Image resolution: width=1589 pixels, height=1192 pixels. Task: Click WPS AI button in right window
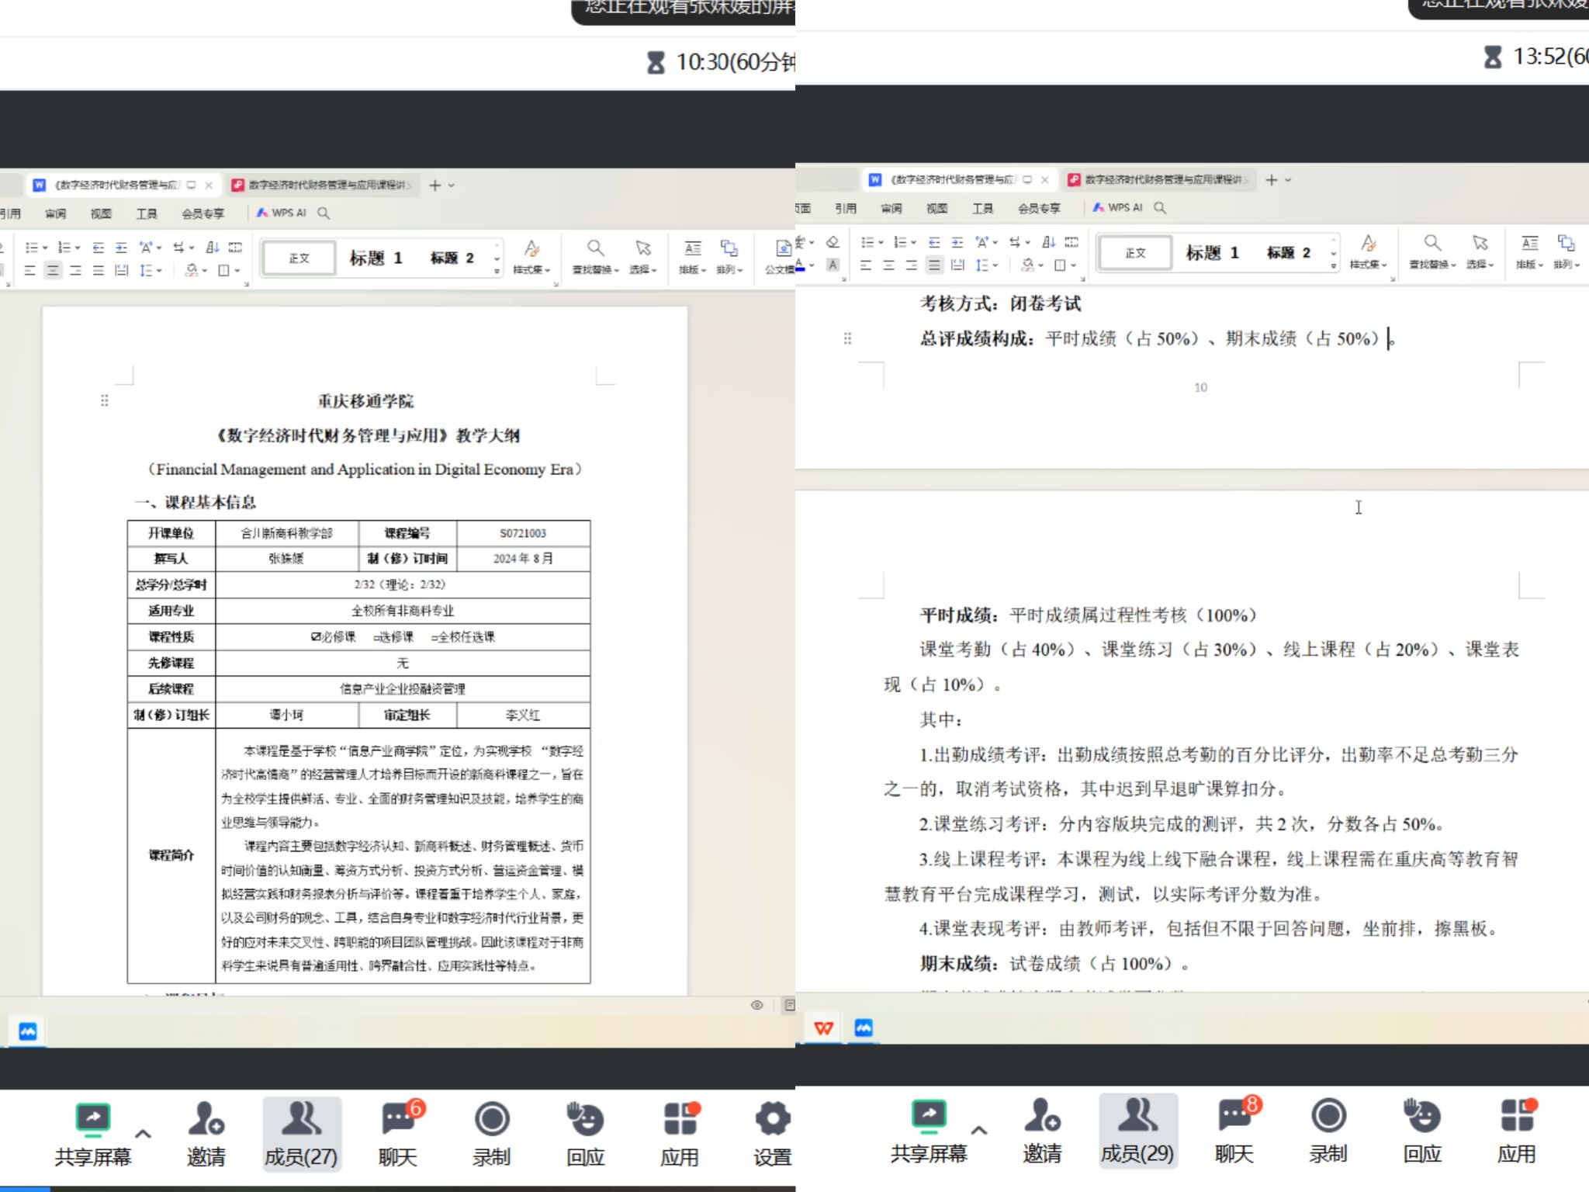pyautogui.click(x=1118, y=207)
